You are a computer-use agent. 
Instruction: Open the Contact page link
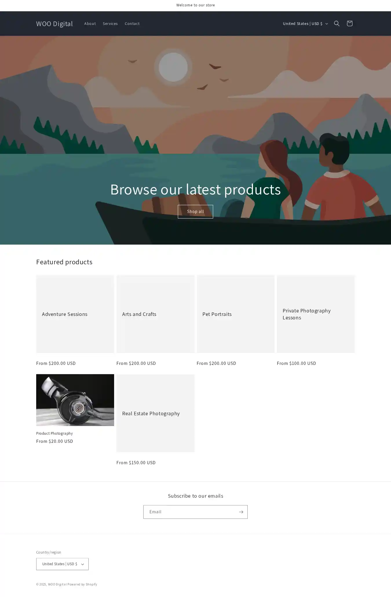click(x=132, y=23)
